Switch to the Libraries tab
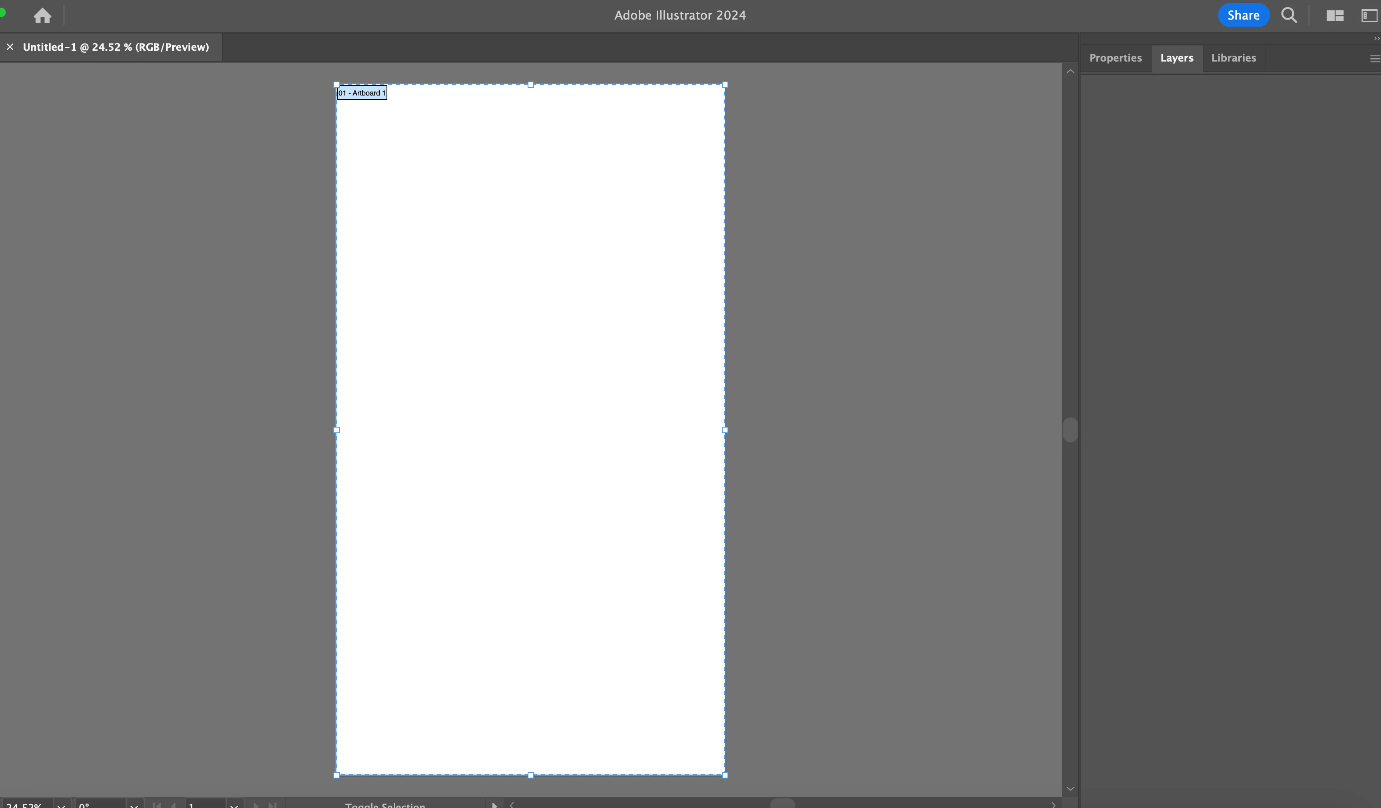 click(1233, 58)
